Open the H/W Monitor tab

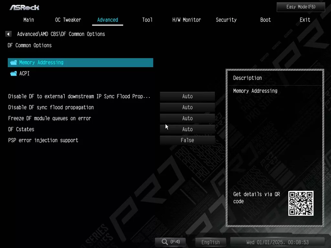[187, 20]
